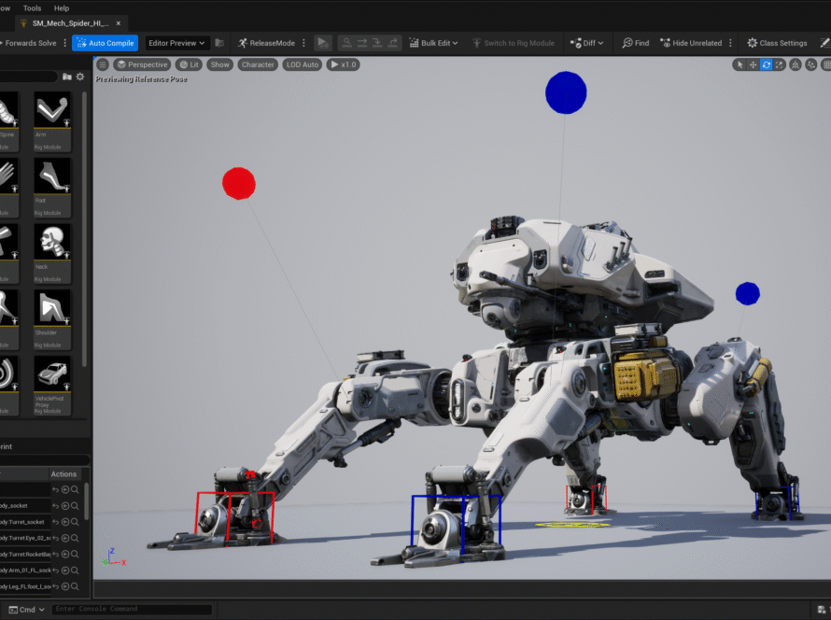The image size is (831, 620).
Task: Toggle Hide Unrelated nodes
Action: point(690,43)
